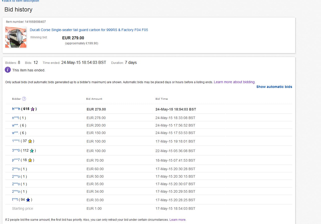The image size is (321, 224).
Task: Open bidder w***. with EUR 200.00 bid
Action: (15, 125)
